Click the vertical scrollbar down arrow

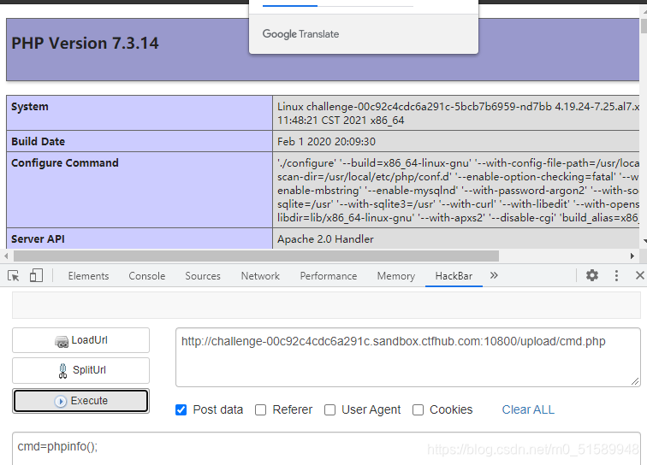(644, 241)
